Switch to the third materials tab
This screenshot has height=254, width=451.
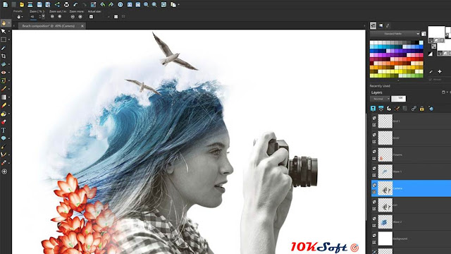(388, 25)
